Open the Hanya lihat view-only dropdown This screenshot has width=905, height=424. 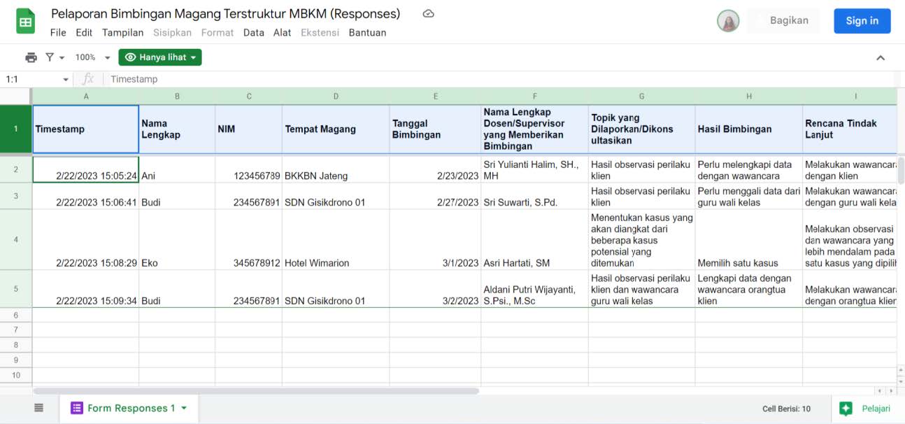pos(160,57)
